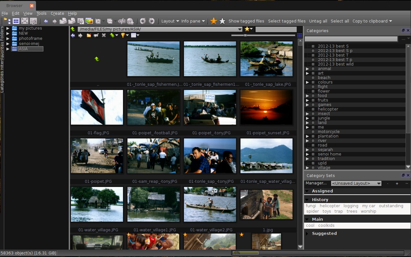Viewport: 411px width, 257px height.
Task: Expand the photoframe folder in tree
Action: tap(8, 39)
